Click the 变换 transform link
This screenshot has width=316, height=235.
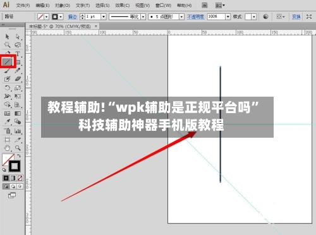coord(296,16)
